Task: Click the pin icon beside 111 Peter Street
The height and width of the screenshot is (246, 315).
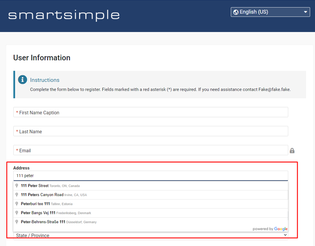Action: 17,186
